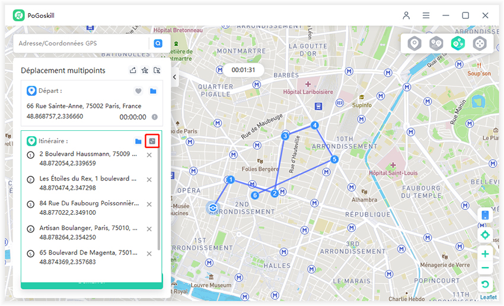Click the green reset rotation icon
504x306 pixels.
tap(485, 284)
